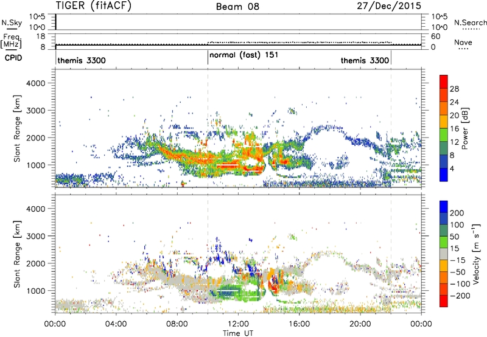Click the red top segment of Power colorbar
Screen dimensions: 487x337
pos(444,82)
